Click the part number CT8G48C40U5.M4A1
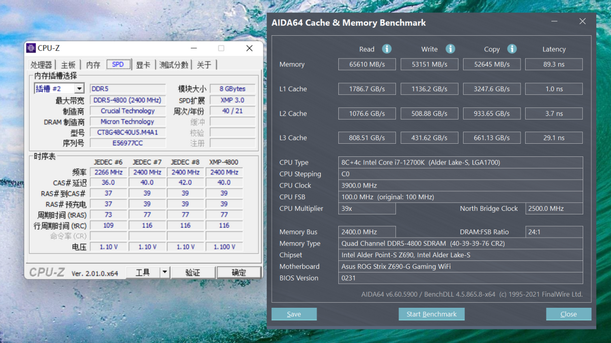Viewport: 611px width, 343px height. tap(128, 132)
